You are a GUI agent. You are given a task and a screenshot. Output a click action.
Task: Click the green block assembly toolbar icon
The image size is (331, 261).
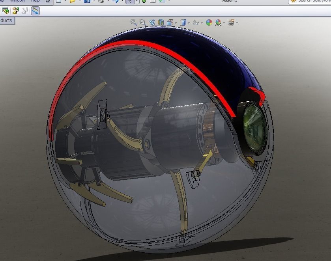click(5, 11)
